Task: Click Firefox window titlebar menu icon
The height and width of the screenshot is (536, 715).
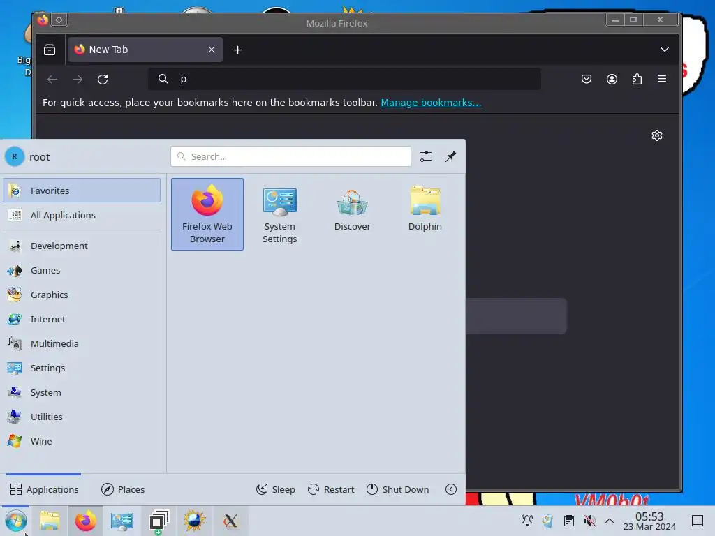Action: click(43, 20)
